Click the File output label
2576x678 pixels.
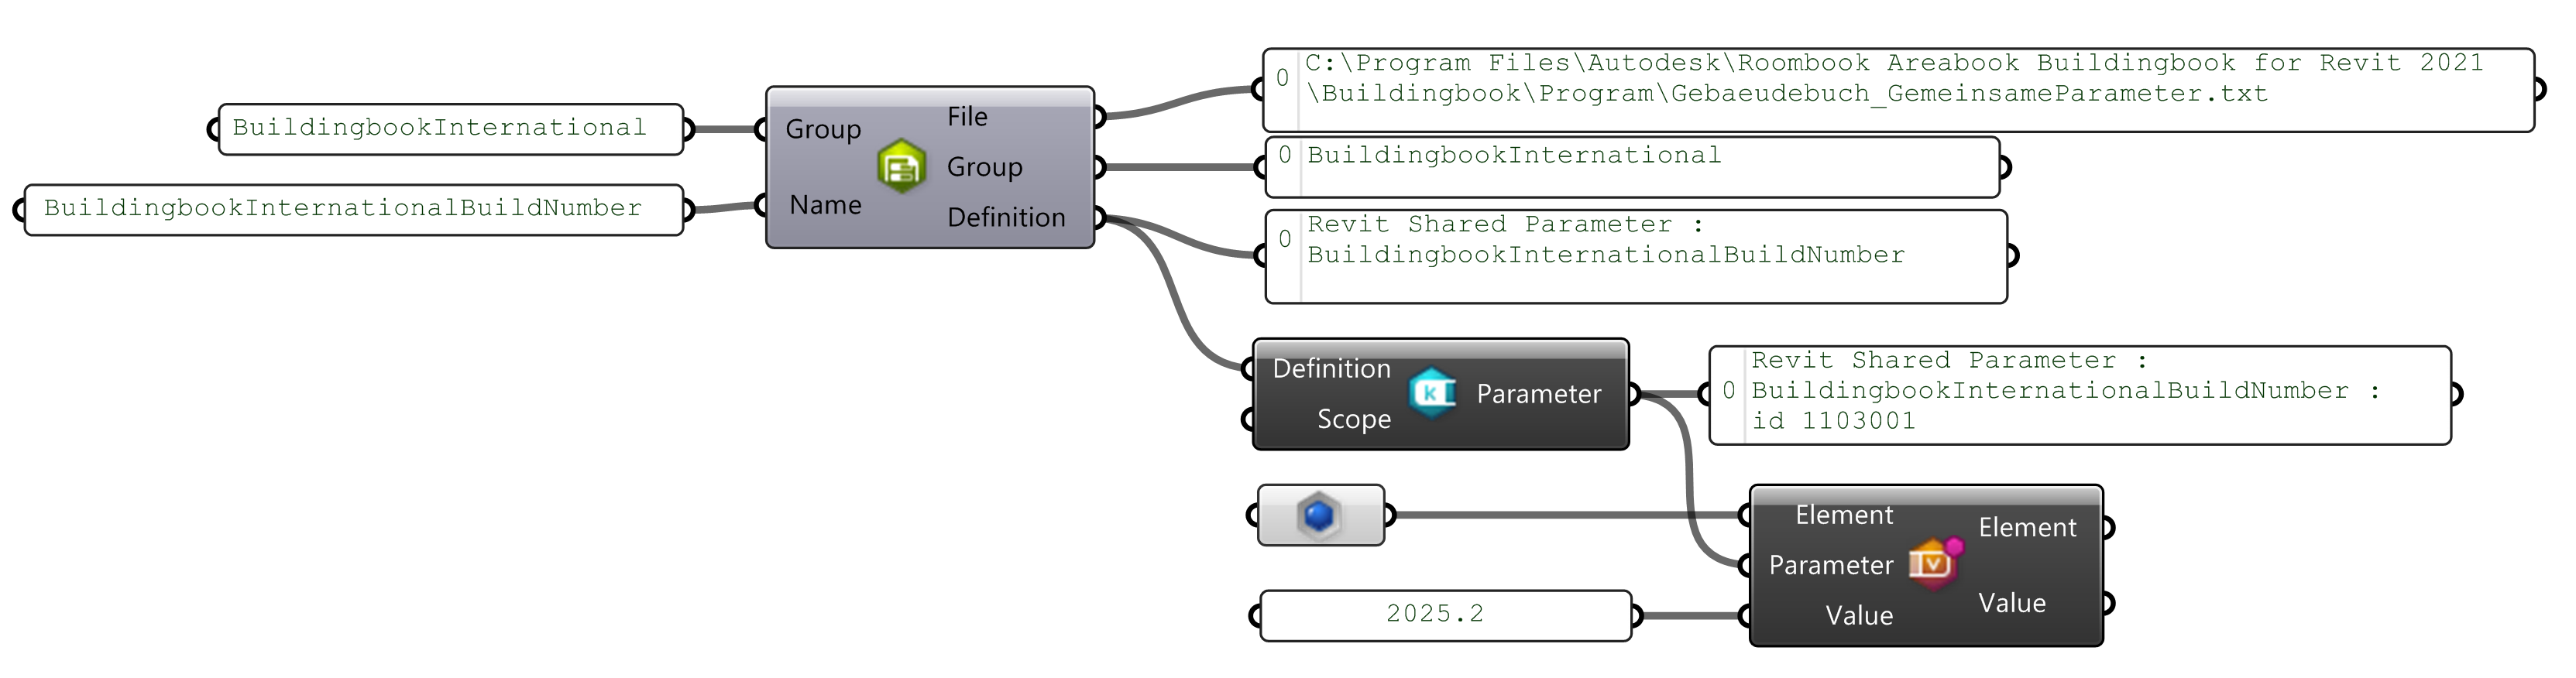[x=967, y=117]
